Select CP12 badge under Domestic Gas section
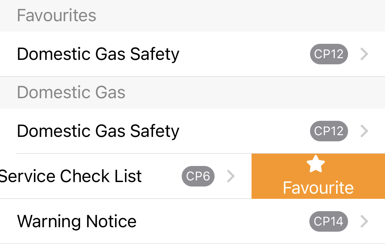 pos(329,131)
